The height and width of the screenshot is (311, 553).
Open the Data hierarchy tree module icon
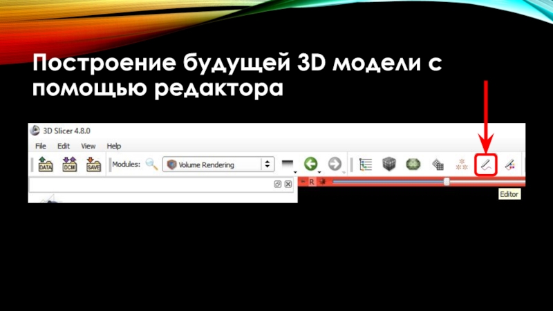[x=366, y=164]
